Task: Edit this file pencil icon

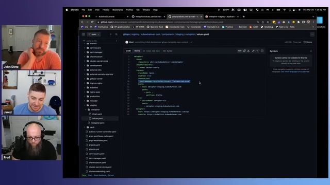Action: (253, 51)
